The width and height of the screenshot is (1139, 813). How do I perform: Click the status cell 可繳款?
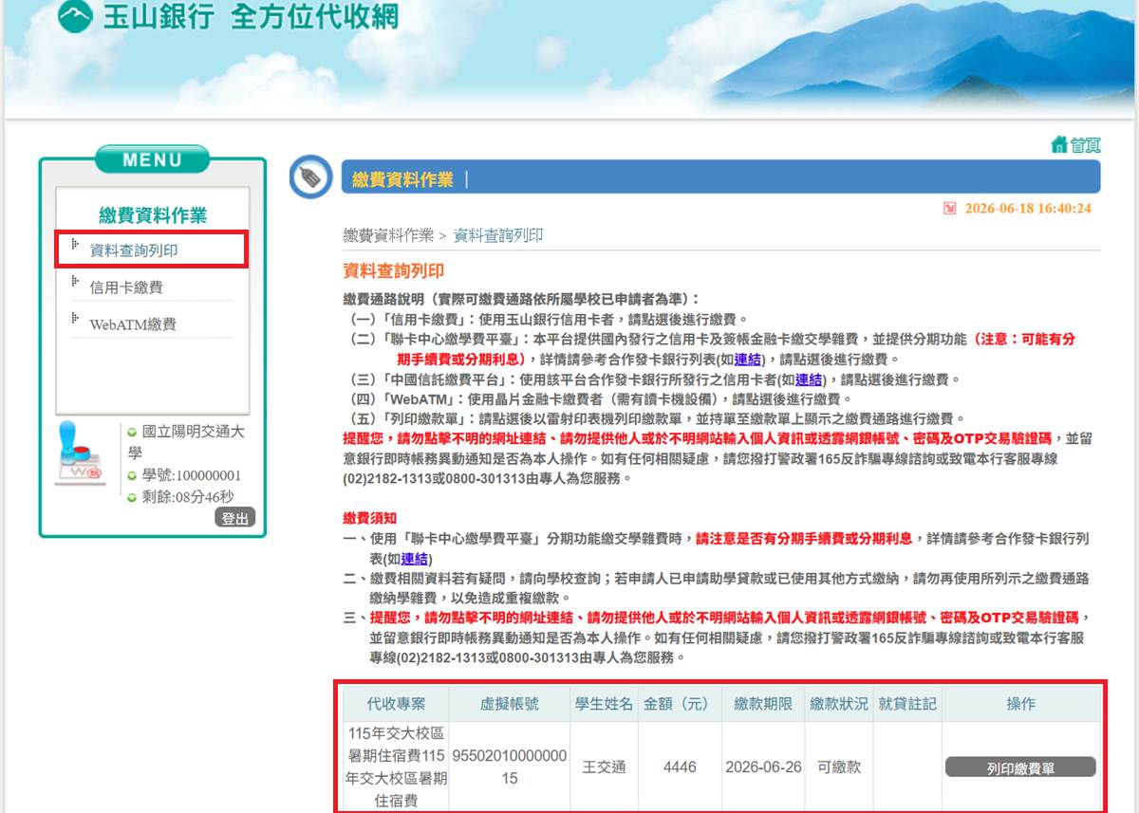(x=839, y=767)
